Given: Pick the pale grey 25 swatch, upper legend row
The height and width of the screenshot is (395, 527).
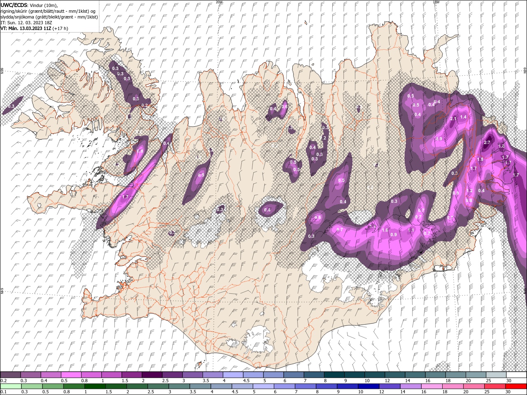Looking at the screenshot, I should [496, 375].
